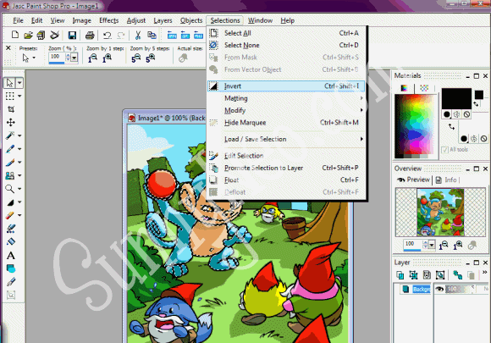The height and width of the screenshot is (343, 491).
Task: Open the Overview zoom dropdown arrow
Action: point(432,245)
